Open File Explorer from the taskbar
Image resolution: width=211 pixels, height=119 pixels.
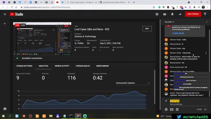[51, 116]
